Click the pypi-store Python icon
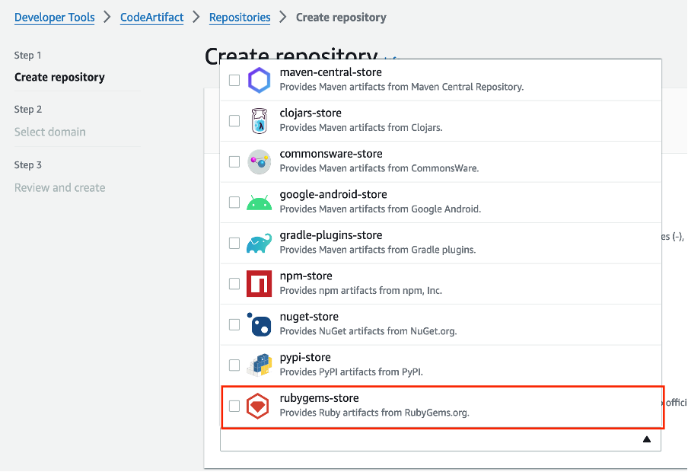Screen dimensions: 688x472 coord(259,365)
